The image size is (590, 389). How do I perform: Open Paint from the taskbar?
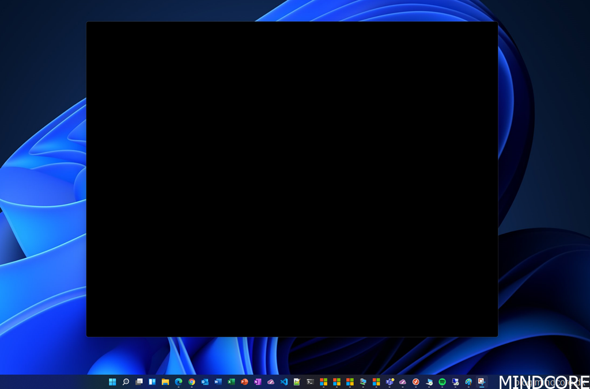468,382
